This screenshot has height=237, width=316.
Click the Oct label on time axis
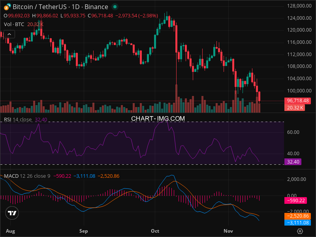click(x=155, y=230)
